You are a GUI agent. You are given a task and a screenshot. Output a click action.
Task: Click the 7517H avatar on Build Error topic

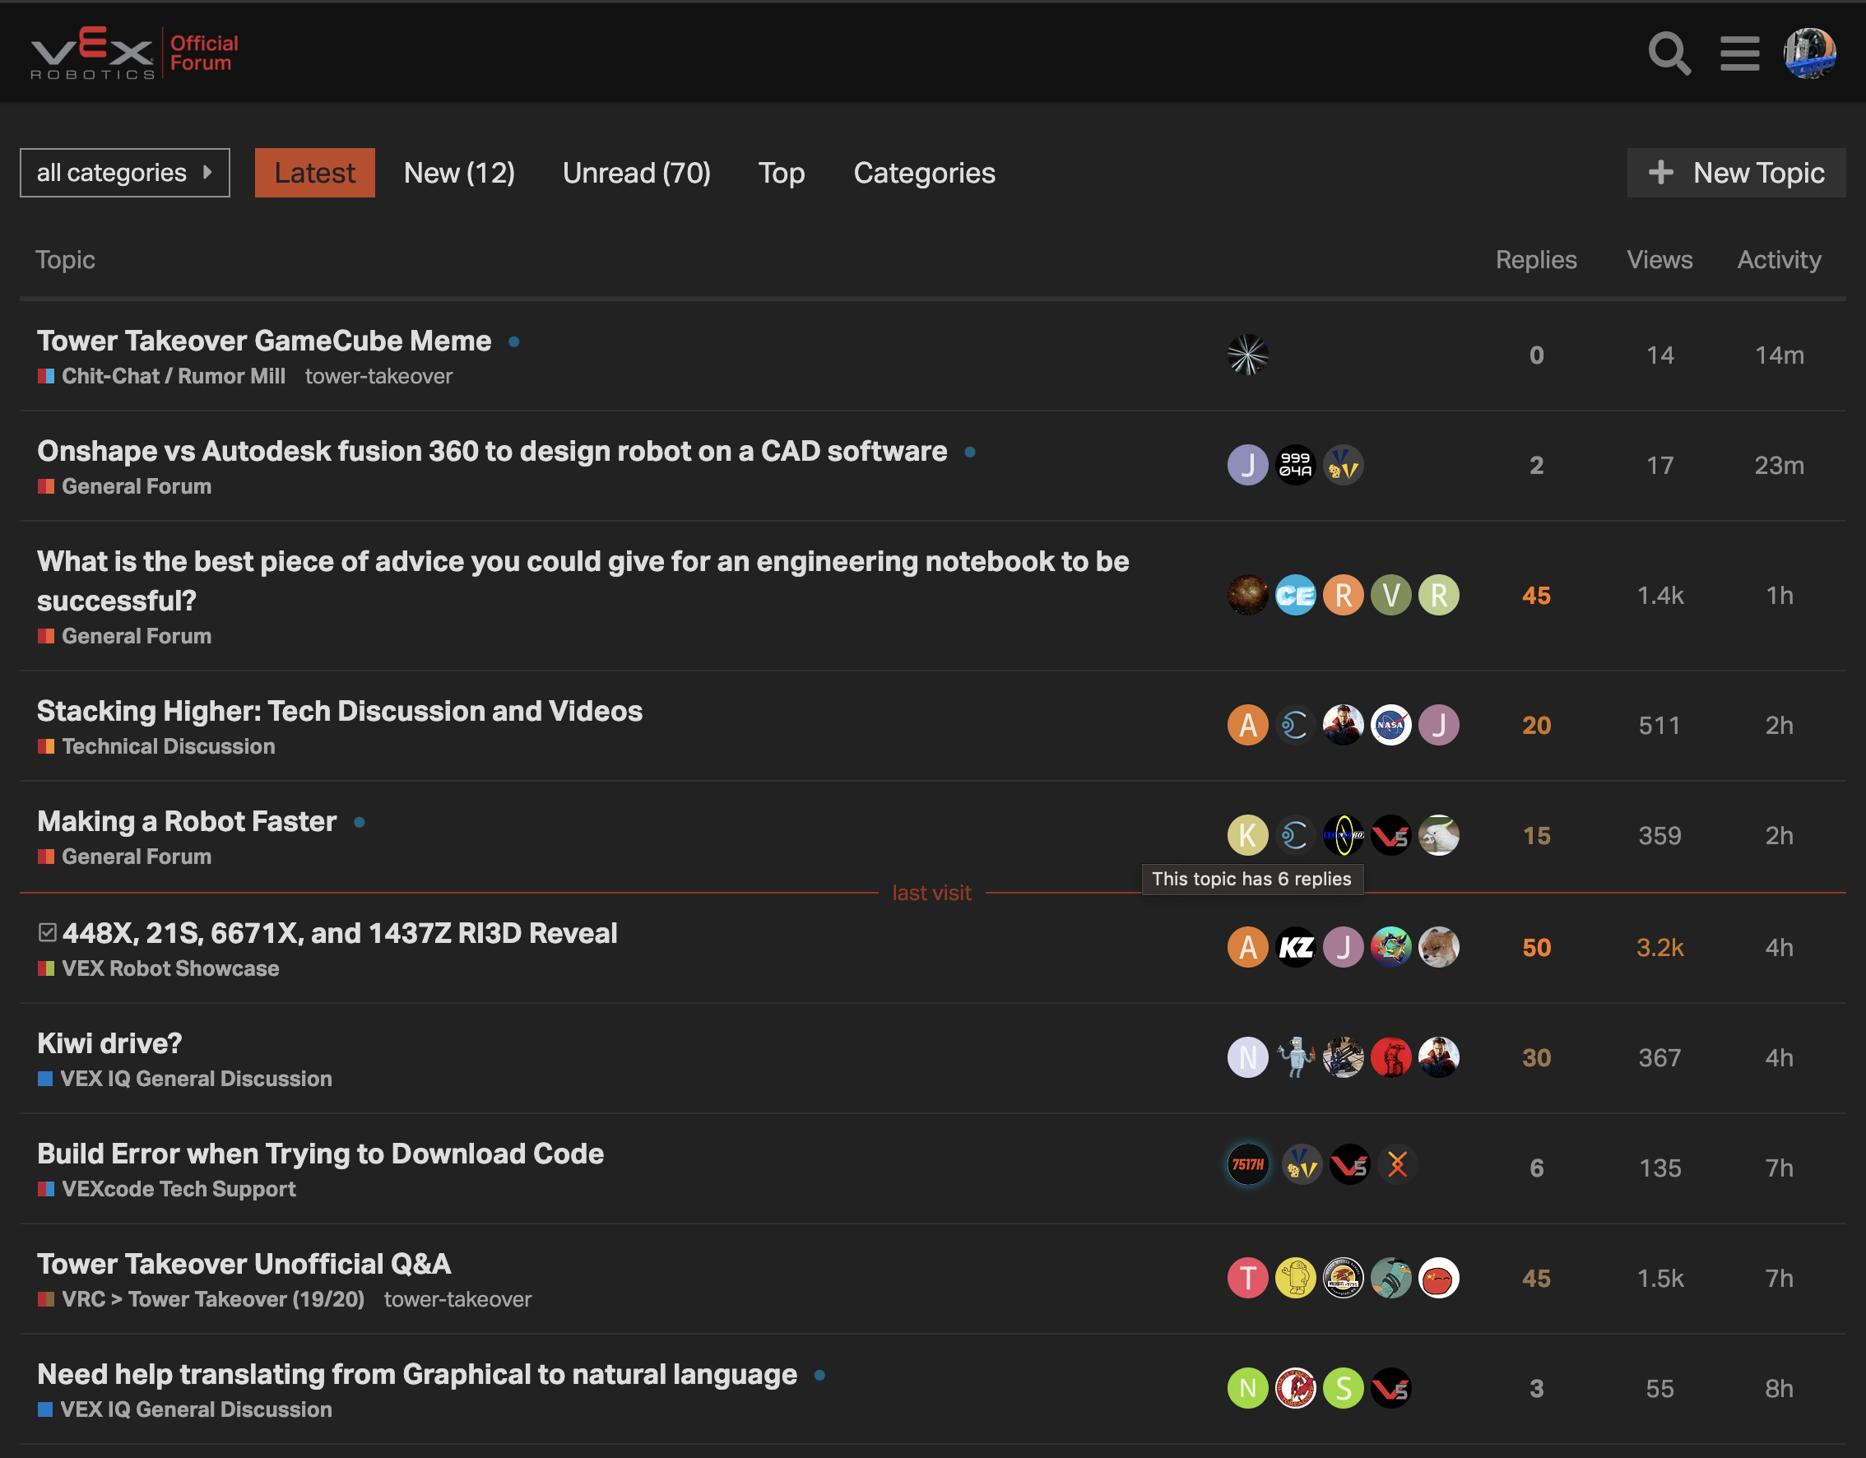click(x=1247, y=1165)
